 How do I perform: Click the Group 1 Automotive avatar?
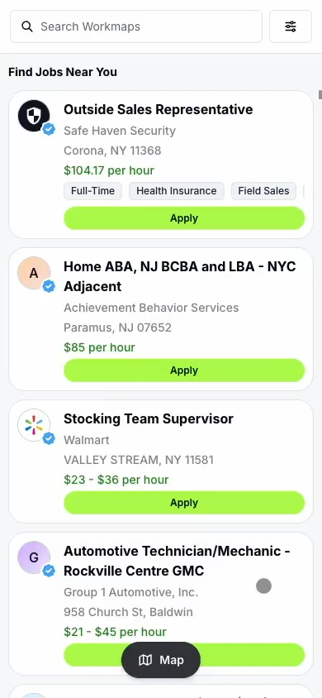(34, 557)
